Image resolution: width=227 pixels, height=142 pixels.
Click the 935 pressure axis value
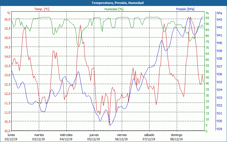pos(219,82)
